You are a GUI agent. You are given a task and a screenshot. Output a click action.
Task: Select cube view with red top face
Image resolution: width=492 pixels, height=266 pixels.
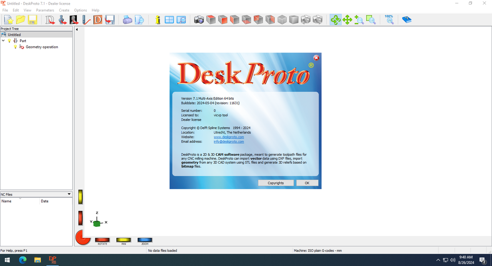click(211, 20)
